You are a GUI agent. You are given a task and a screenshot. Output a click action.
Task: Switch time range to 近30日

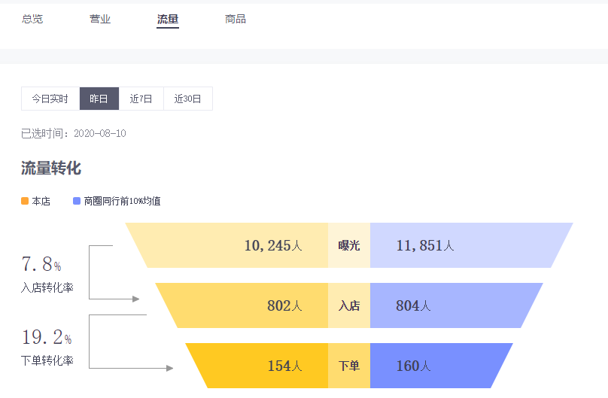click(x=188, y=99)
